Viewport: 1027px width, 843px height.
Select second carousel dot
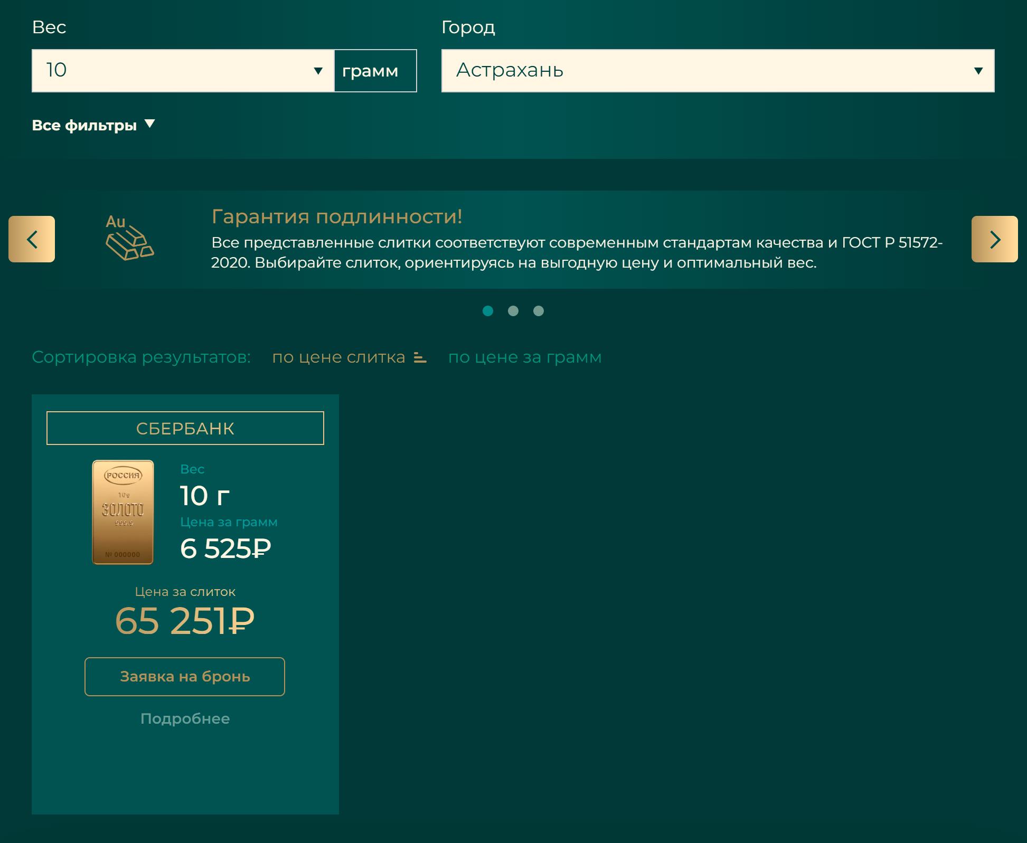pos(513,311)
